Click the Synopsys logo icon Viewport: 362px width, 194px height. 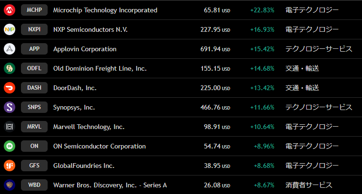click(10, 107)
